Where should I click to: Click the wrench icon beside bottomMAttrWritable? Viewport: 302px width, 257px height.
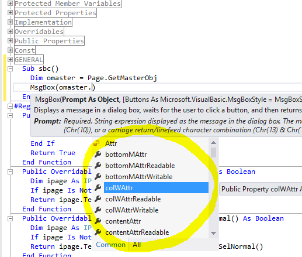(x=98, y=177)
